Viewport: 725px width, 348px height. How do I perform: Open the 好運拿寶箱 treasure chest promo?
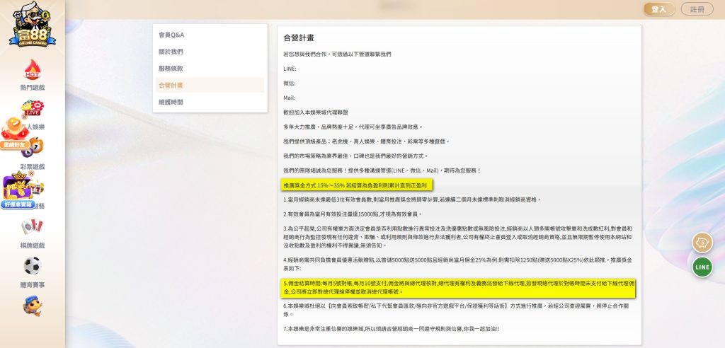tap(18, 190)
